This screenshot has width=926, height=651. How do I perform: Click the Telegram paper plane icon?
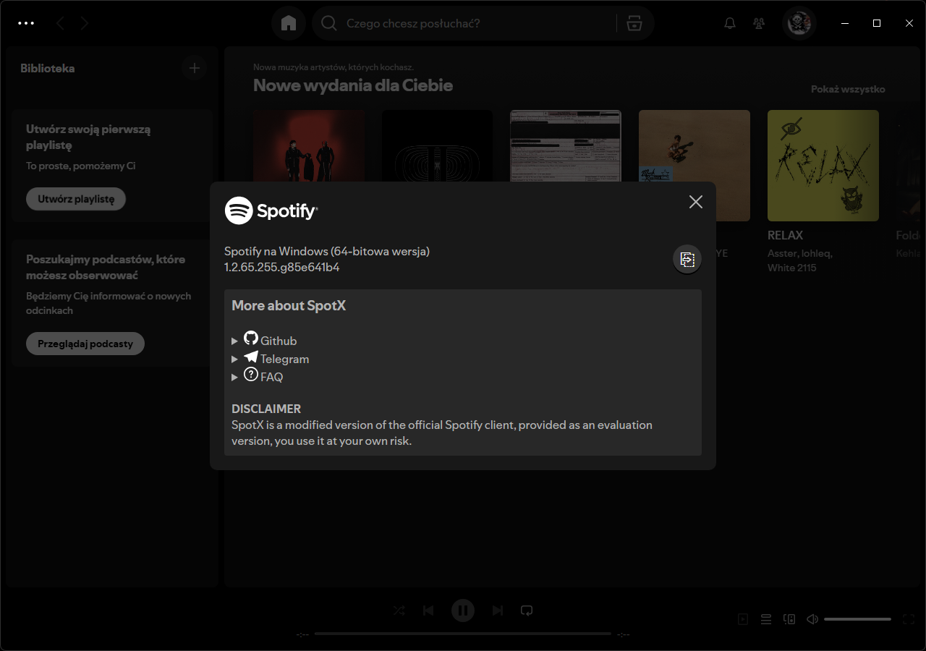[251, 357]
